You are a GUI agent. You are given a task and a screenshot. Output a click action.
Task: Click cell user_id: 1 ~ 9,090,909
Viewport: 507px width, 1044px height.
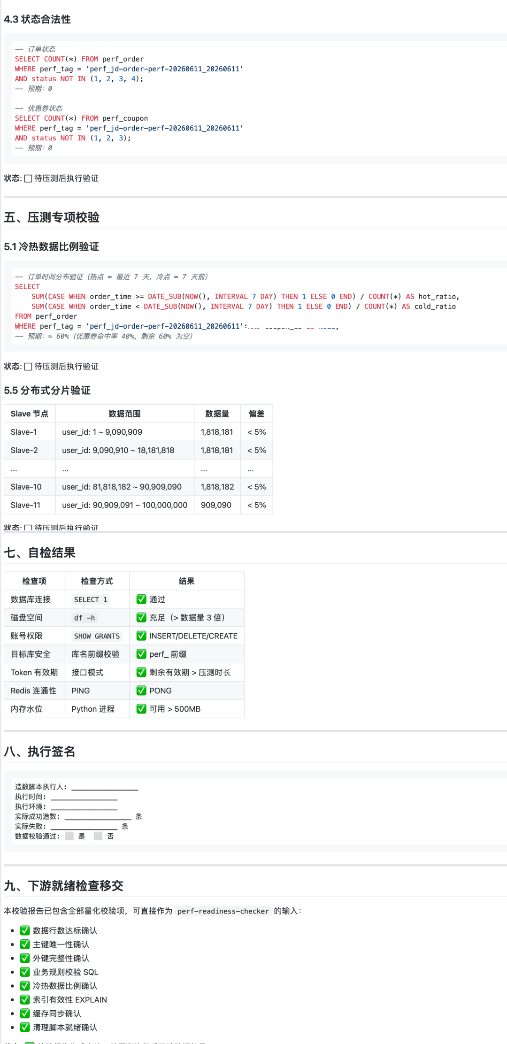pos(125,432)
